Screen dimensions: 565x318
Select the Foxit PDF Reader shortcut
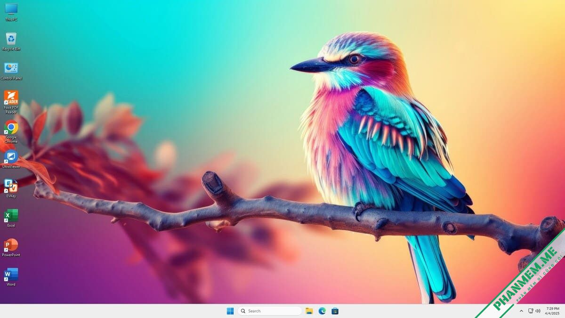(x=11, y=102)
